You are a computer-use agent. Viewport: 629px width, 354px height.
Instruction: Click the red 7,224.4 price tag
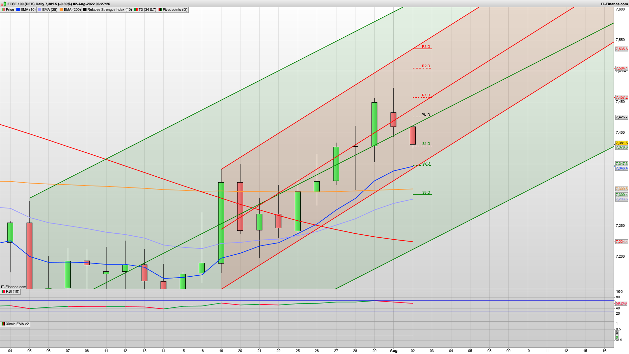(621, 242)
